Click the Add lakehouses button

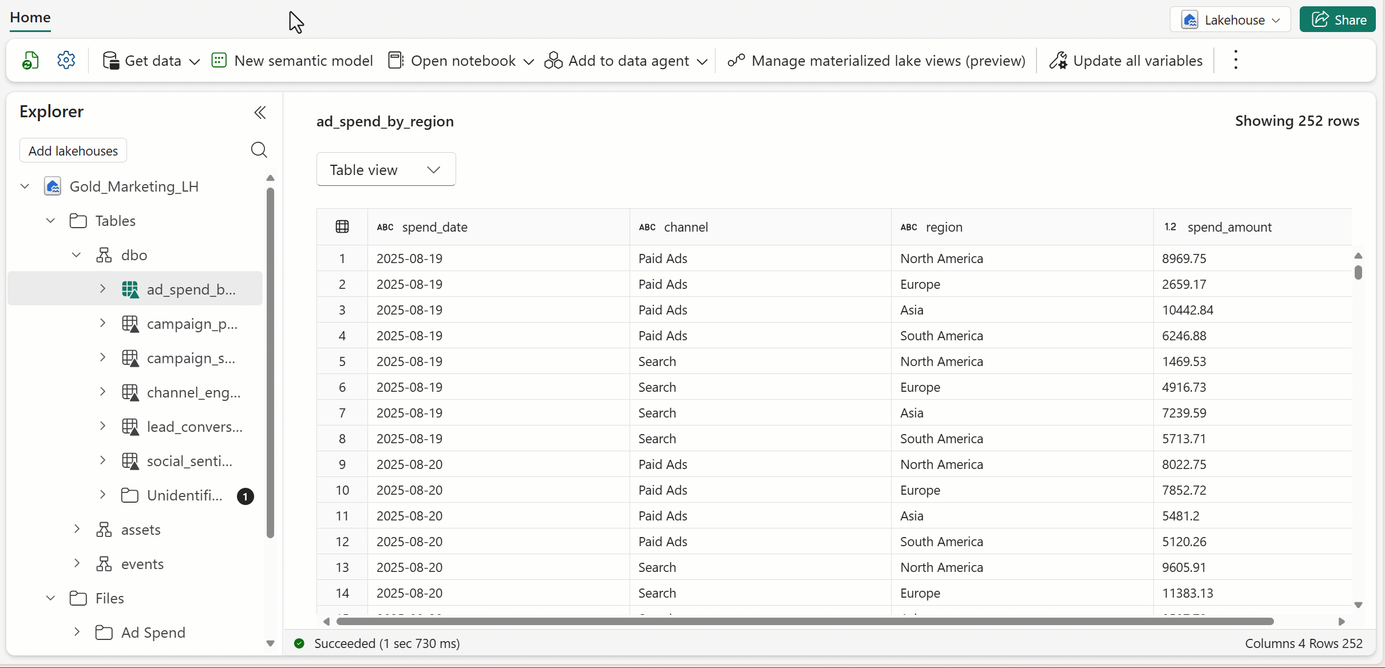coord(73,151)
